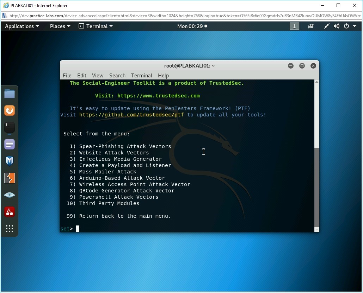Viewport: 363px width, 293px height.
Task: Click the Mon 00:29 clock
Action: (x=192, y=26)
